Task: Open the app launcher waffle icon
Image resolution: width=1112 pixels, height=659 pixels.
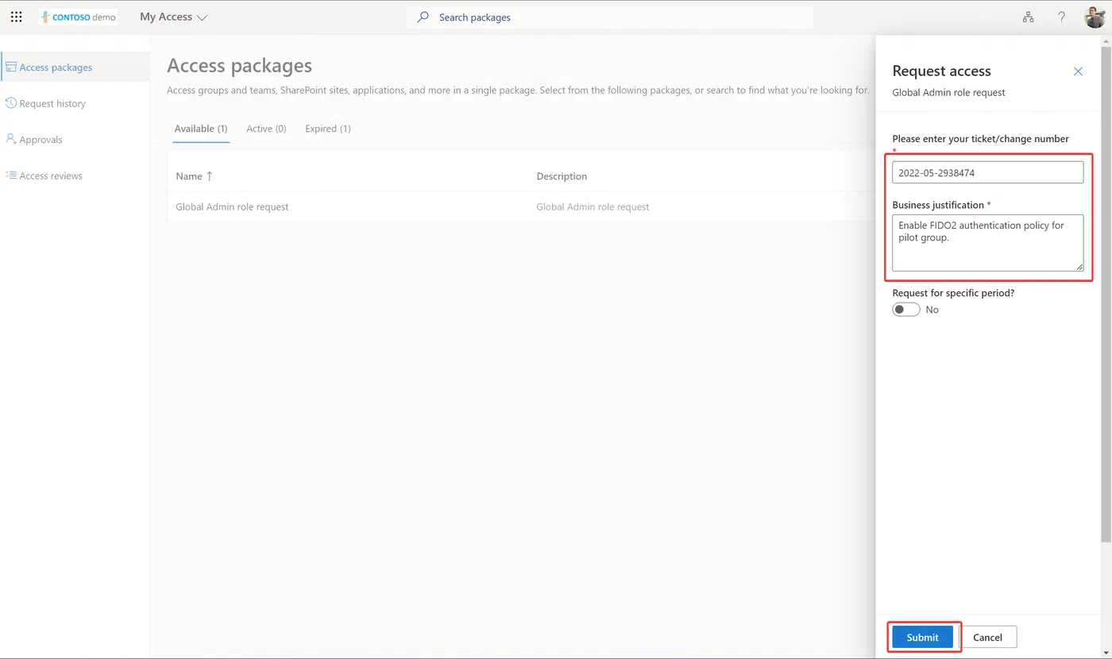Action: [x=16, y=17]
